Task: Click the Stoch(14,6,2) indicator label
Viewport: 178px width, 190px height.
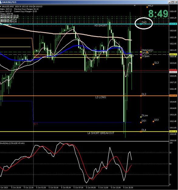Action: tap(12, 143)
